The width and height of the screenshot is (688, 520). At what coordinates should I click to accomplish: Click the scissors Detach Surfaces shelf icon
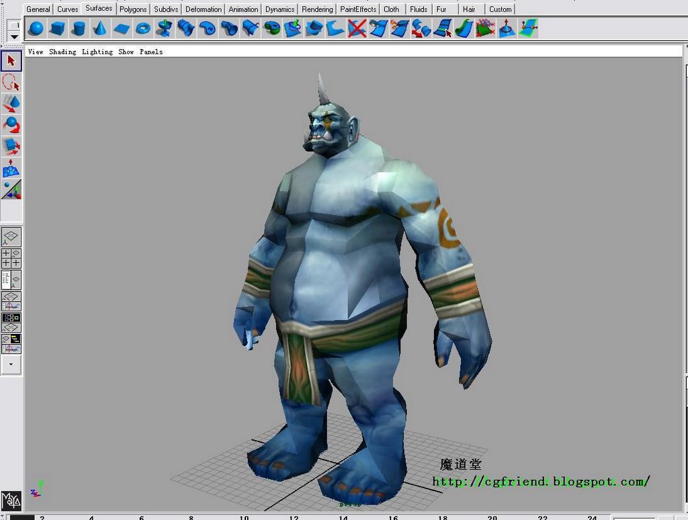click(x=400, y=28)
